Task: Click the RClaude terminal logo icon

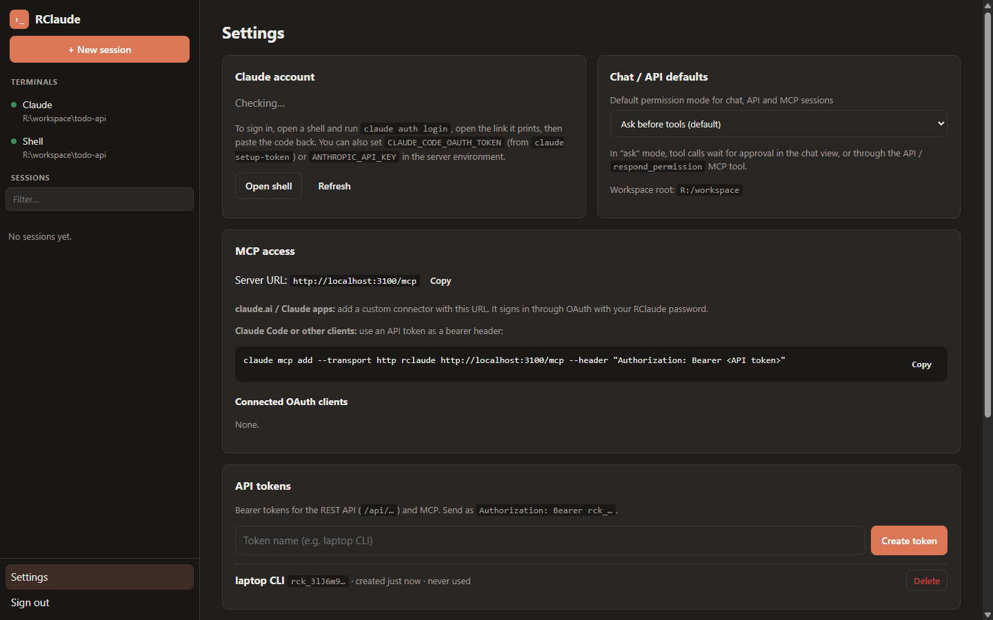Action: 19,19
